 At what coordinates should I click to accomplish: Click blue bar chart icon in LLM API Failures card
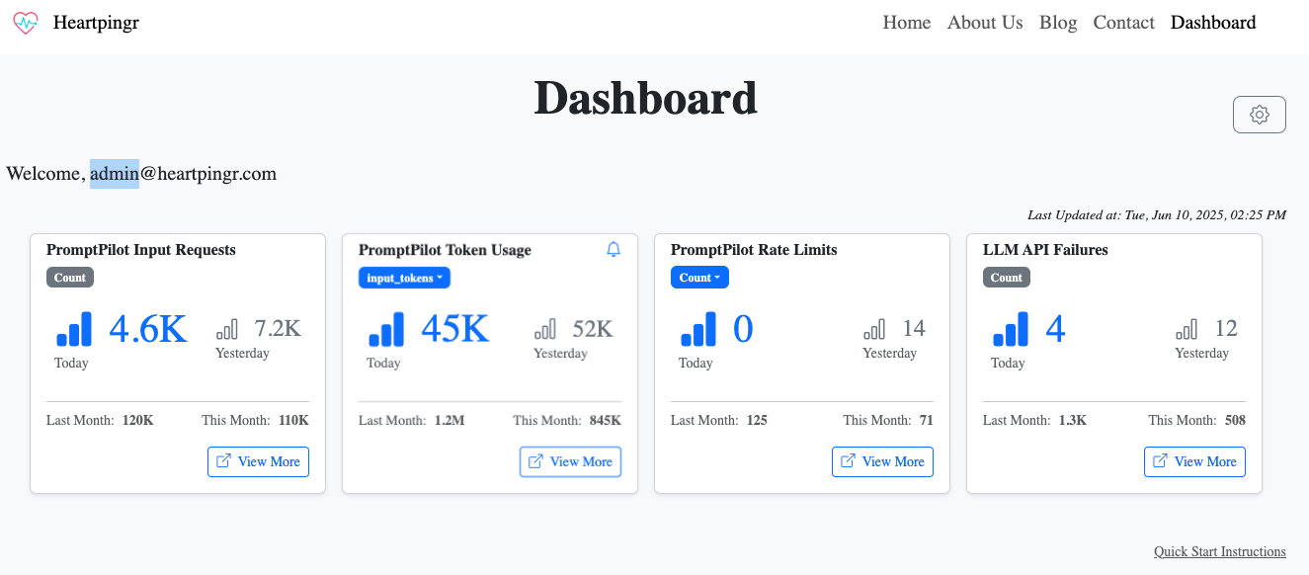tap(1011, 329)
